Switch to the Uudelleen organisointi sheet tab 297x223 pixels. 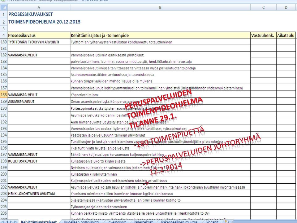(81, 222)
